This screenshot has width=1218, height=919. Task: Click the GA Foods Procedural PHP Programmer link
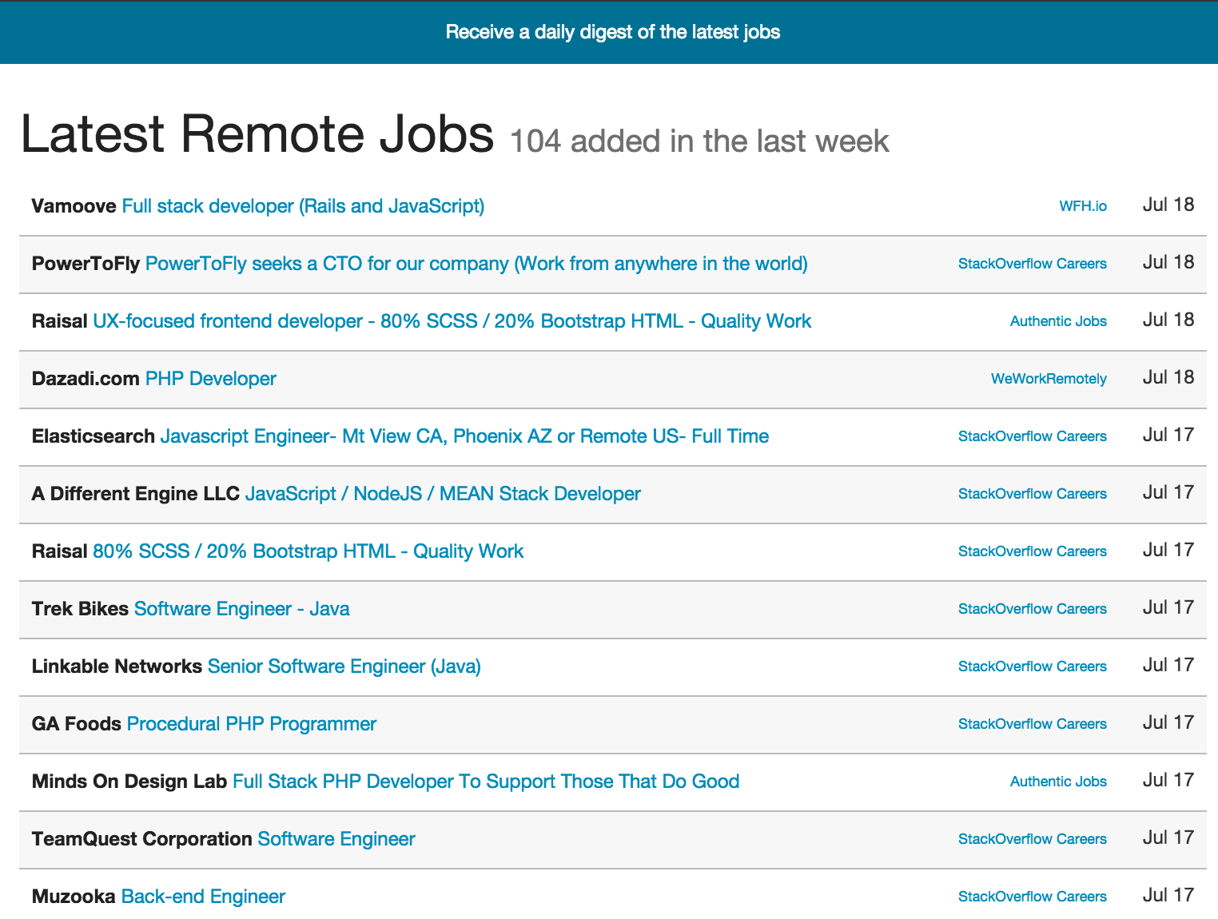(x=251, y=723)
